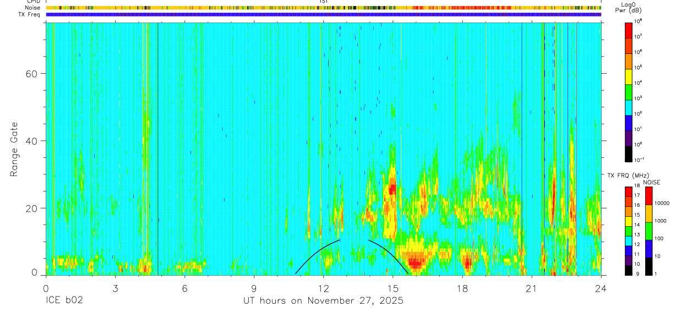Click the 'NOISE' colorbar title

pos(651,182)
